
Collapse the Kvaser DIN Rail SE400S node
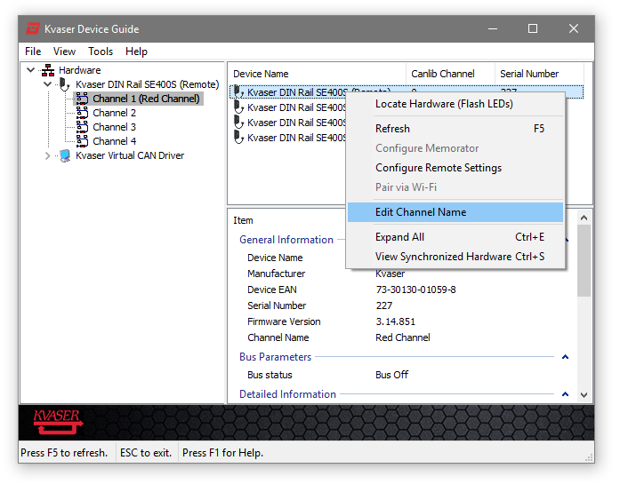[x=47, y=84]
